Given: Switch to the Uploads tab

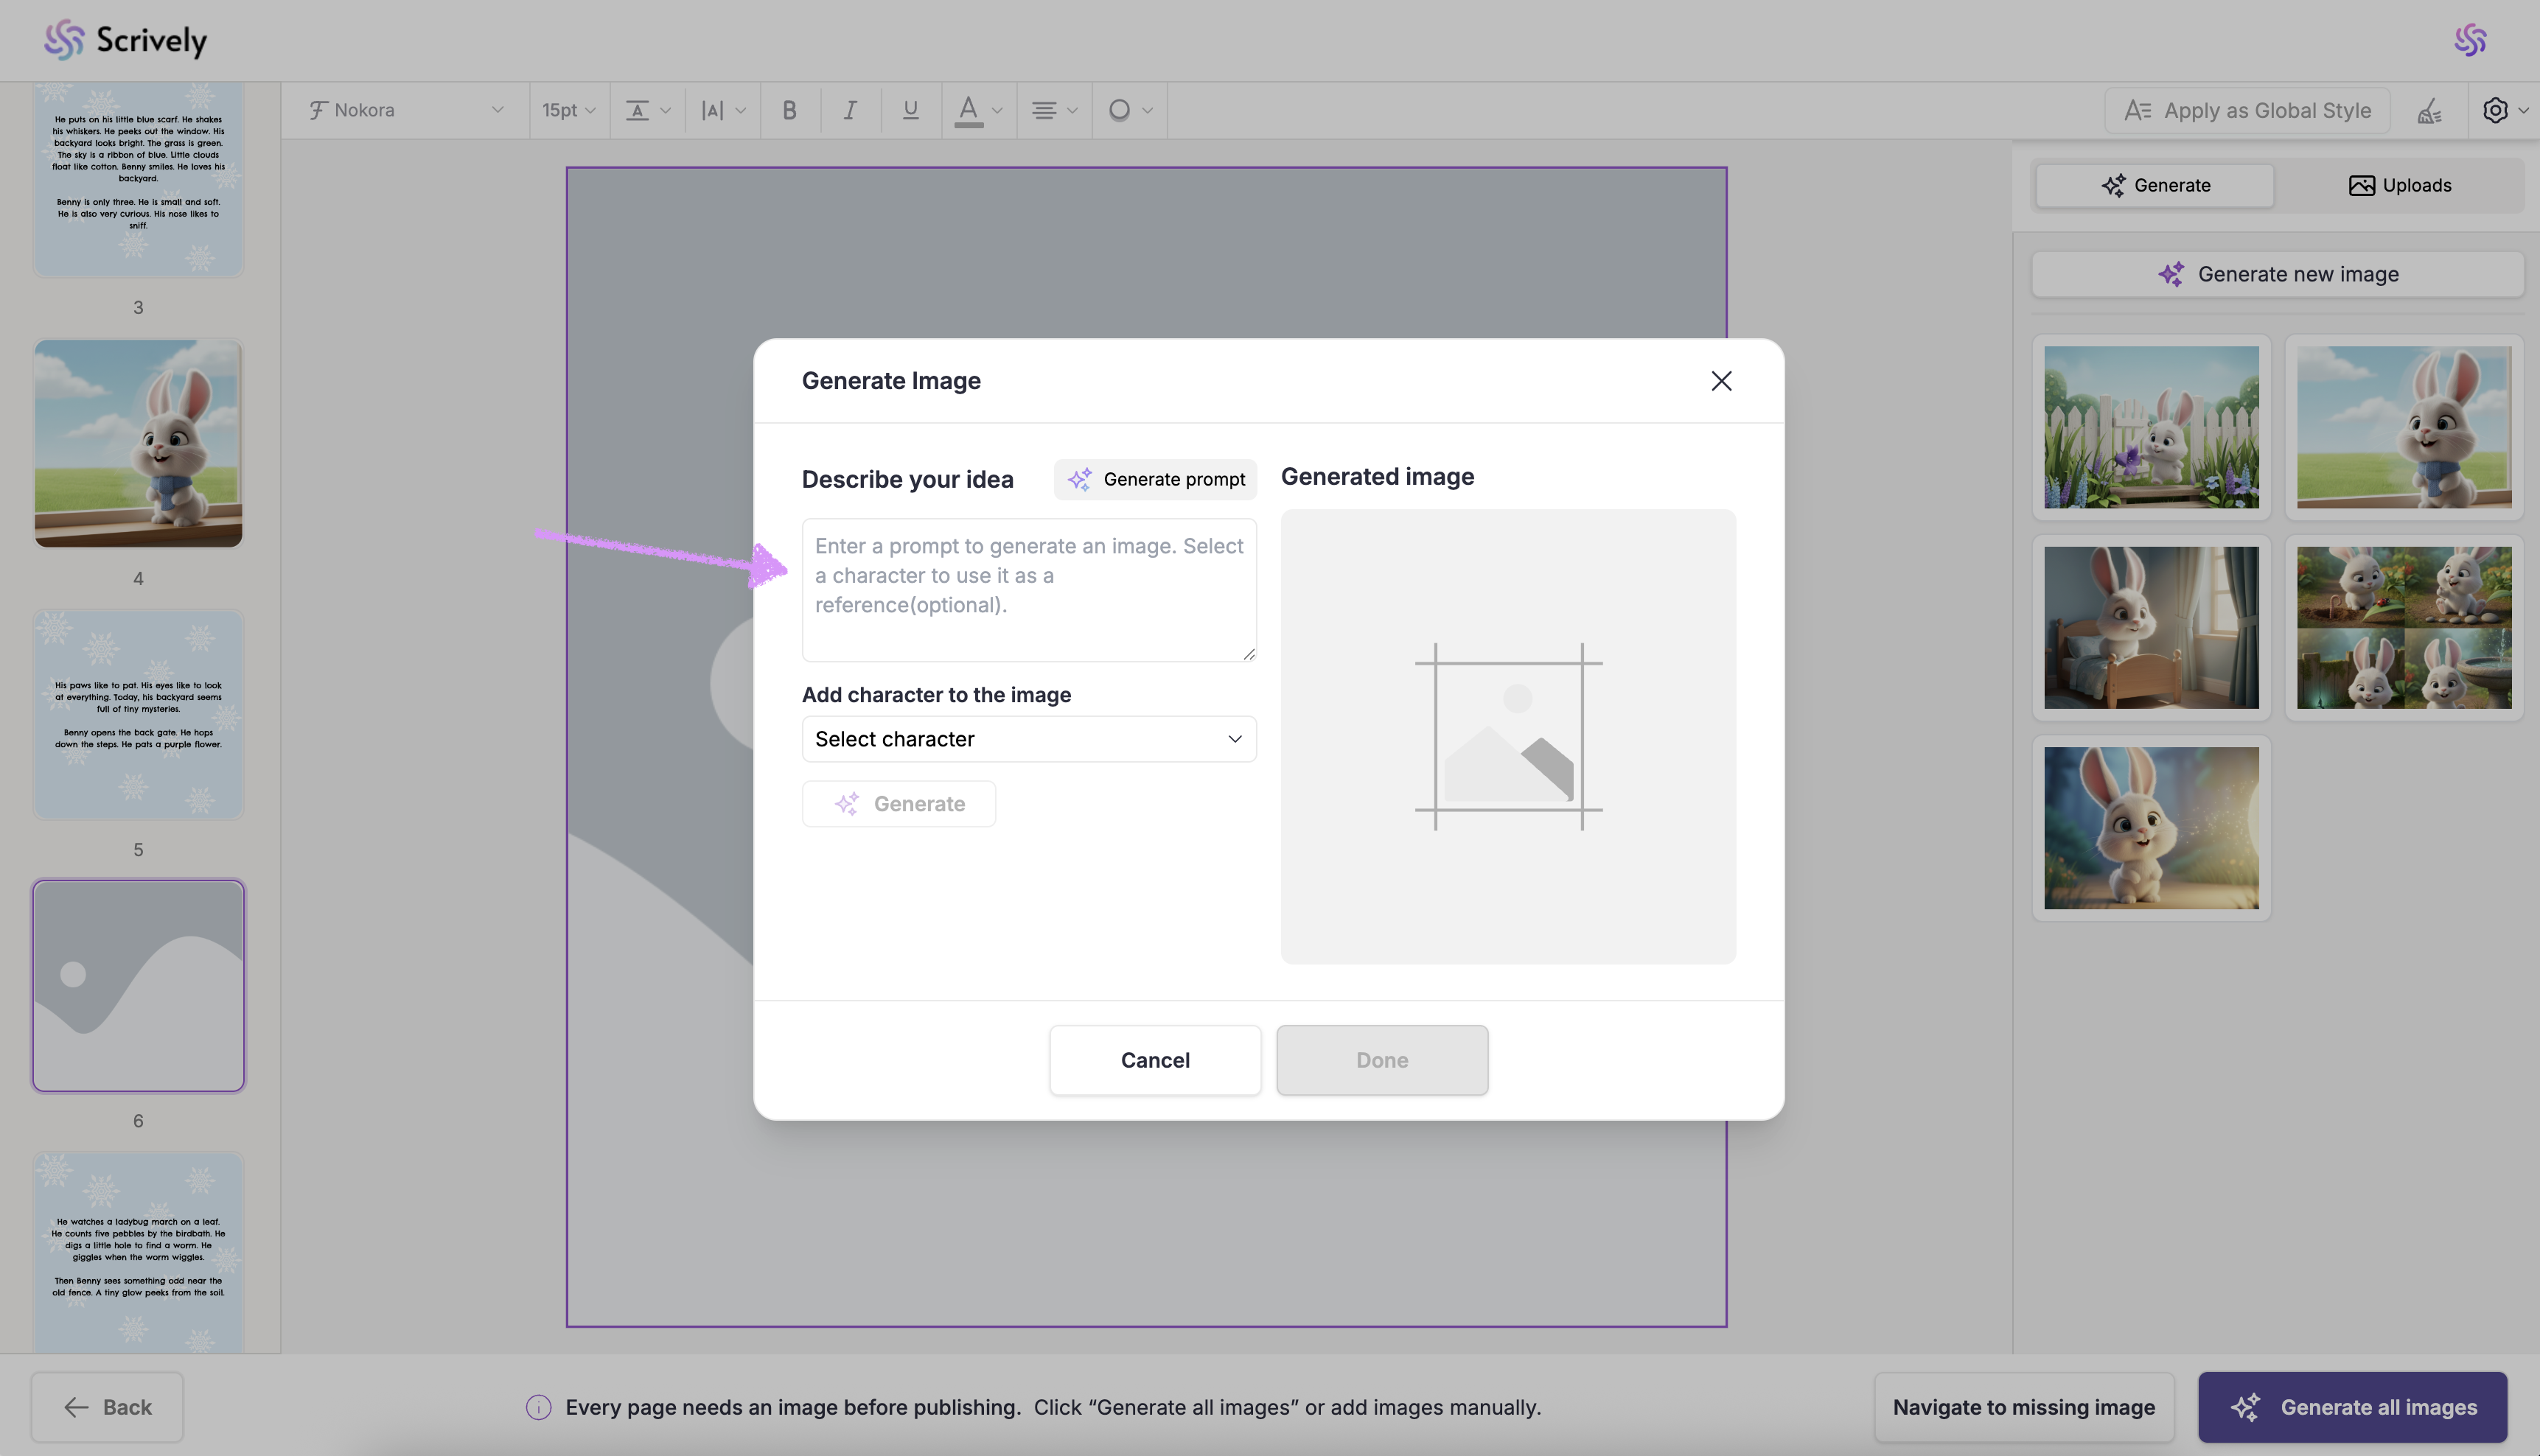Looking at the screenshot, I should coord(2399,185).
